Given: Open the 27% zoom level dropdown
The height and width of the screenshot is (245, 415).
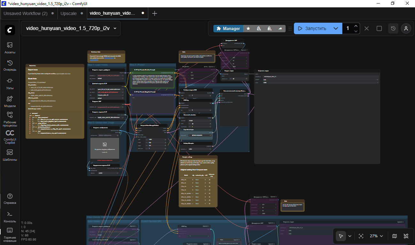Looking at the screenshot, I should [376, 236].
